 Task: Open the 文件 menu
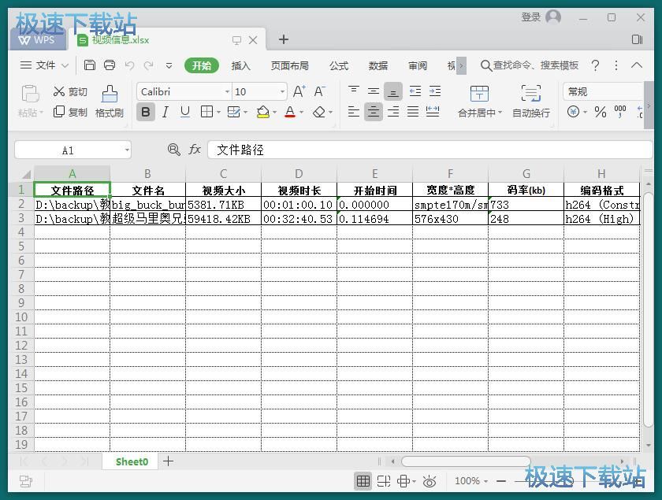(x=44, y=65)
